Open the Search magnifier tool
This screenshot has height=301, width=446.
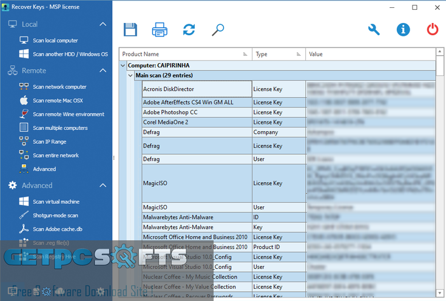[x=218, y=30]
